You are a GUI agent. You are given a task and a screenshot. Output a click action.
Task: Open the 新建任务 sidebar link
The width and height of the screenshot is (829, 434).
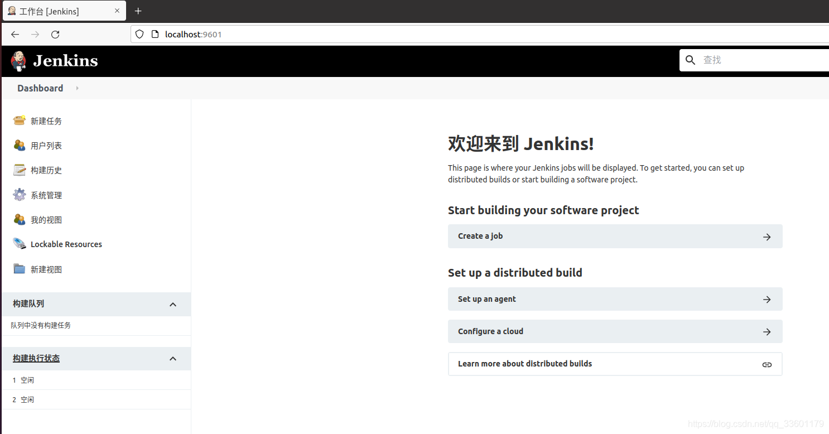click(46, 121)
